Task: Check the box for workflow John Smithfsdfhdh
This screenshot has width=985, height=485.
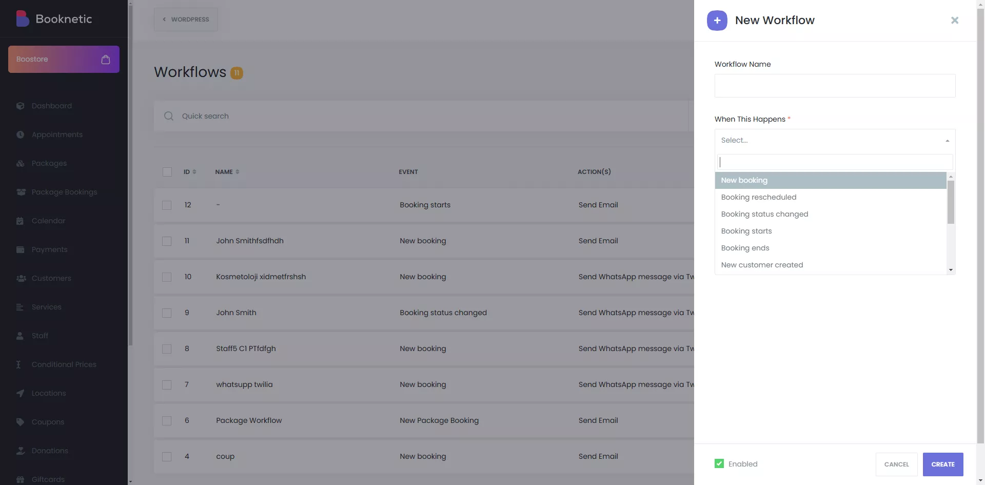Action: (167, 241)
